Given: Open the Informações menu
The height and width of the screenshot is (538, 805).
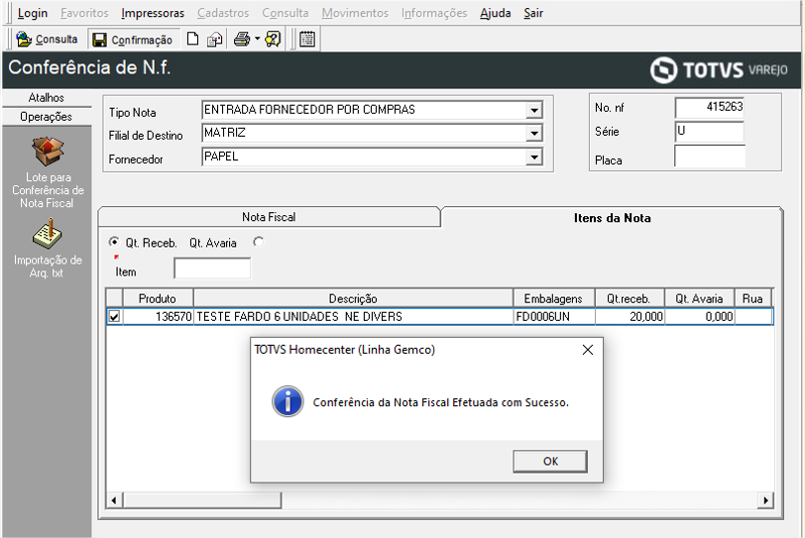Looking at the screenshot, I should (434, 13).
